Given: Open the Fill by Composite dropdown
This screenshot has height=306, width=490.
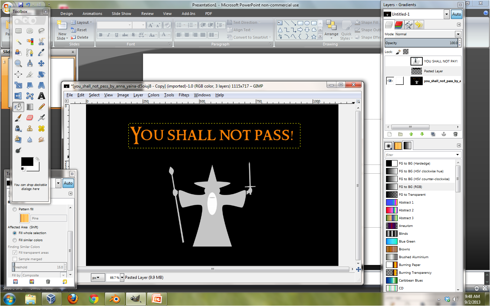Looking at the screenshot, I should click(x=63, y=275).
